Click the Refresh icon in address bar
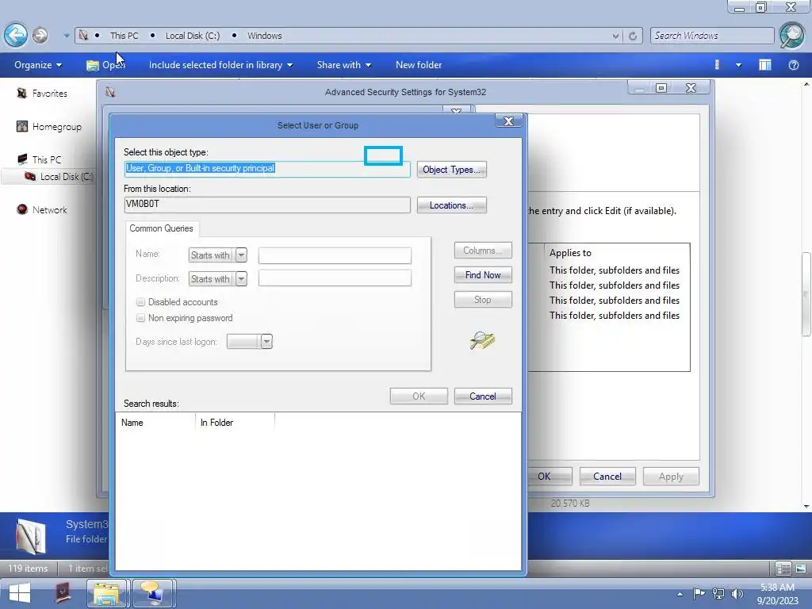Image resolution: width=812 pixels, height=609 pixels. tap(632, 36)
